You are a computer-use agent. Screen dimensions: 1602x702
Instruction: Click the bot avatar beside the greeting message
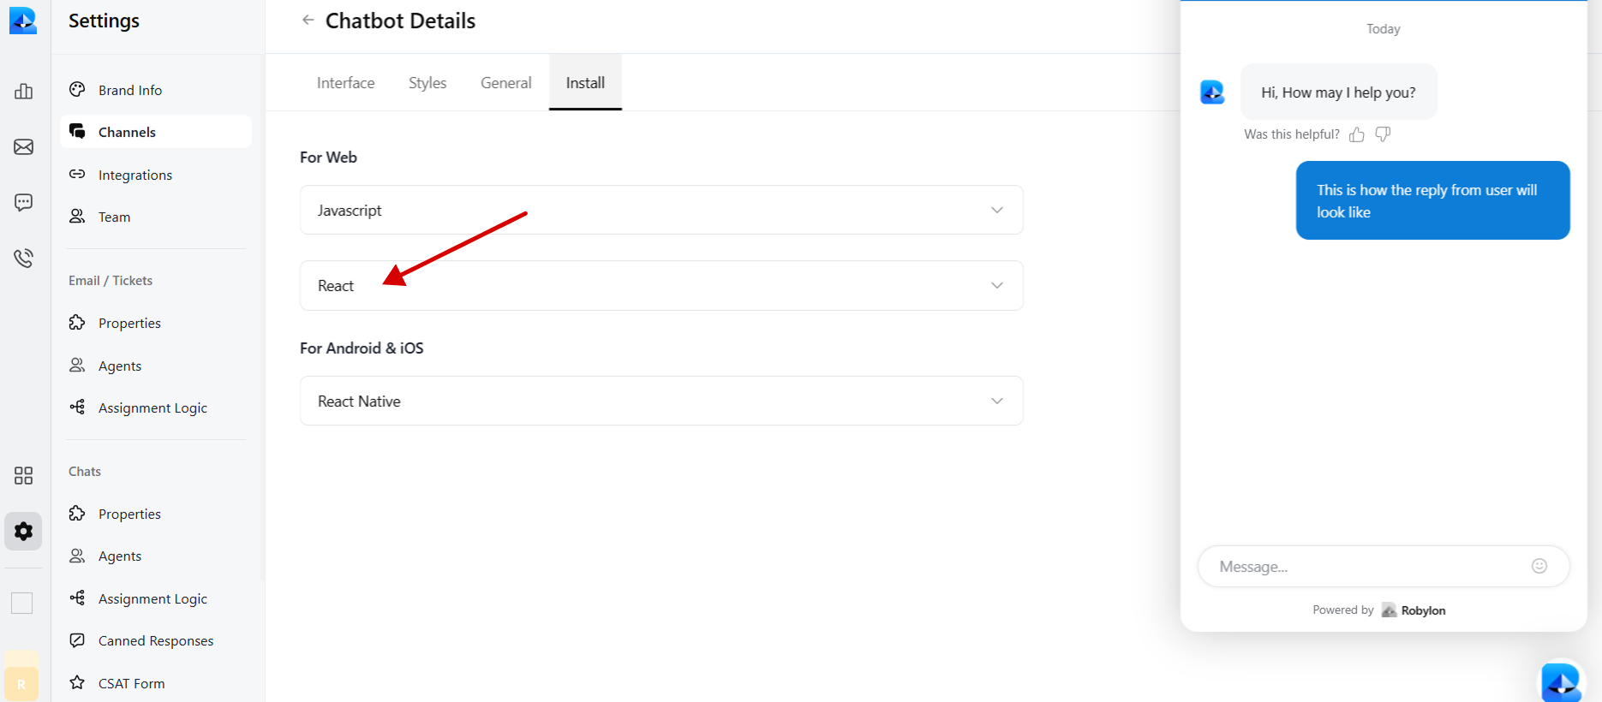pos(1212,92)
